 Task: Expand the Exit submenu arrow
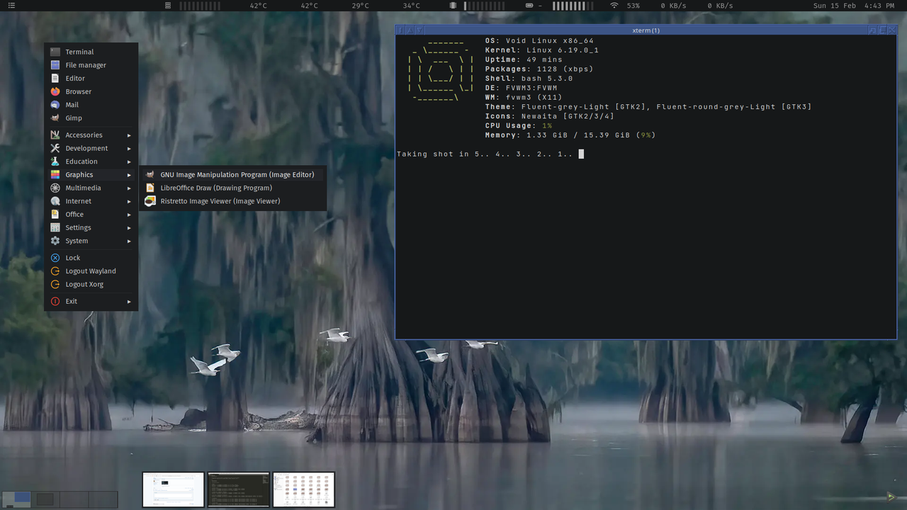pyautogui.click(x=129, y=302)
